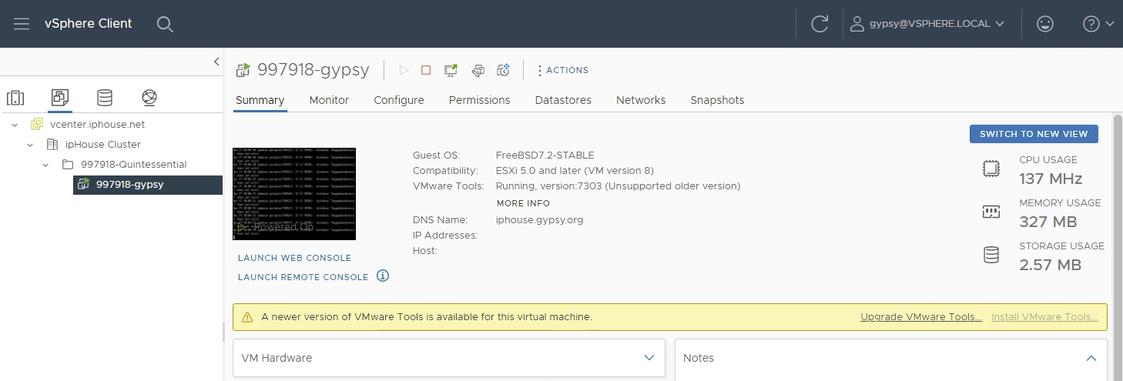This screenshot has width=1123, height=381.
Task: Open the smiley feedback icon
Action: coord(1044,24)
